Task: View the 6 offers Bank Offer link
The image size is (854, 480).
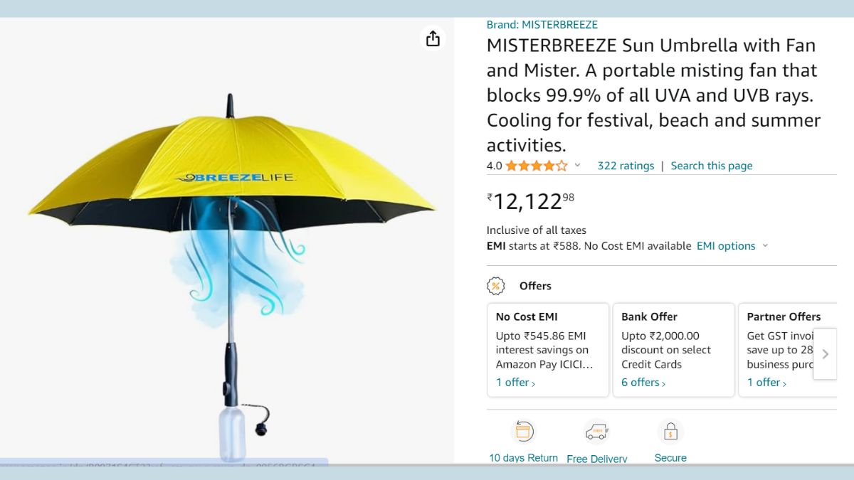Action: click(643, 383)
